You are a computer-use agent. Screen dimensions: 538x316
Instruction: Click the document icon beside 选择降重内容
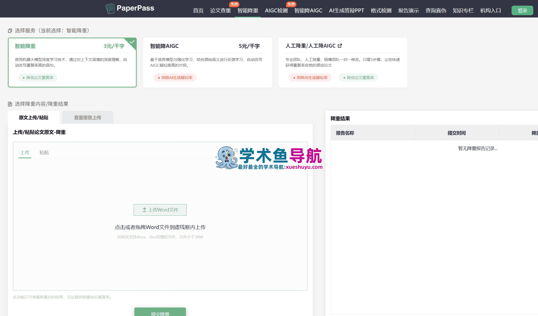10,104
